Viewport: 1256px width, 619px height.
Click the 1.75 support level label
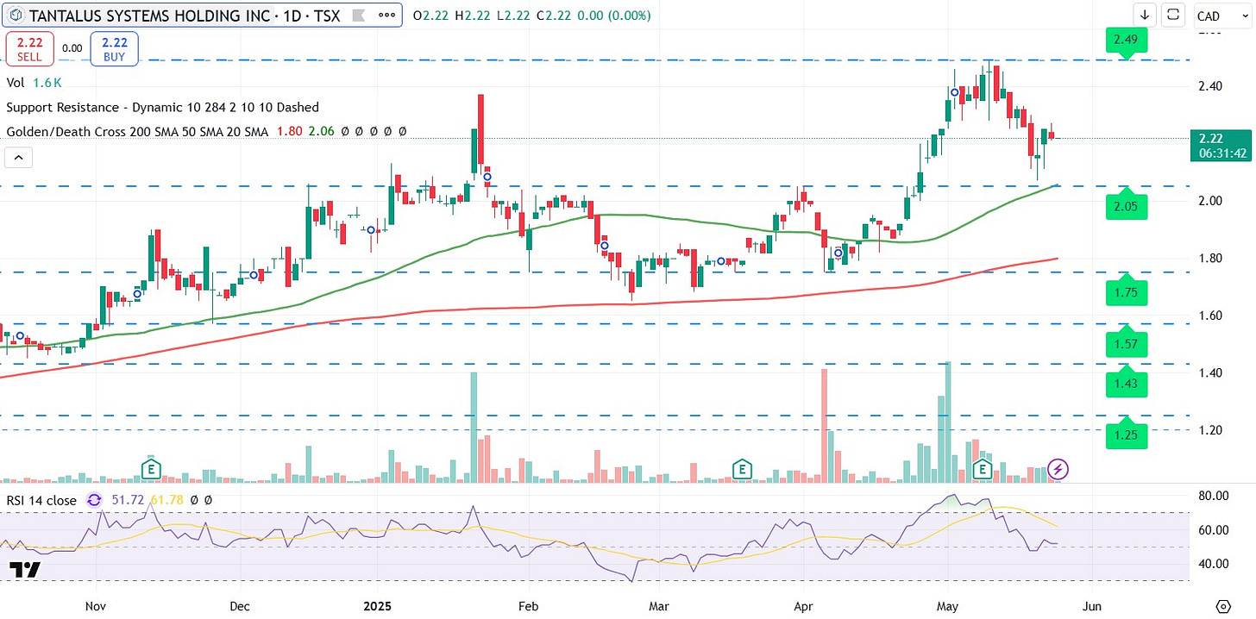click(1127, 292)
